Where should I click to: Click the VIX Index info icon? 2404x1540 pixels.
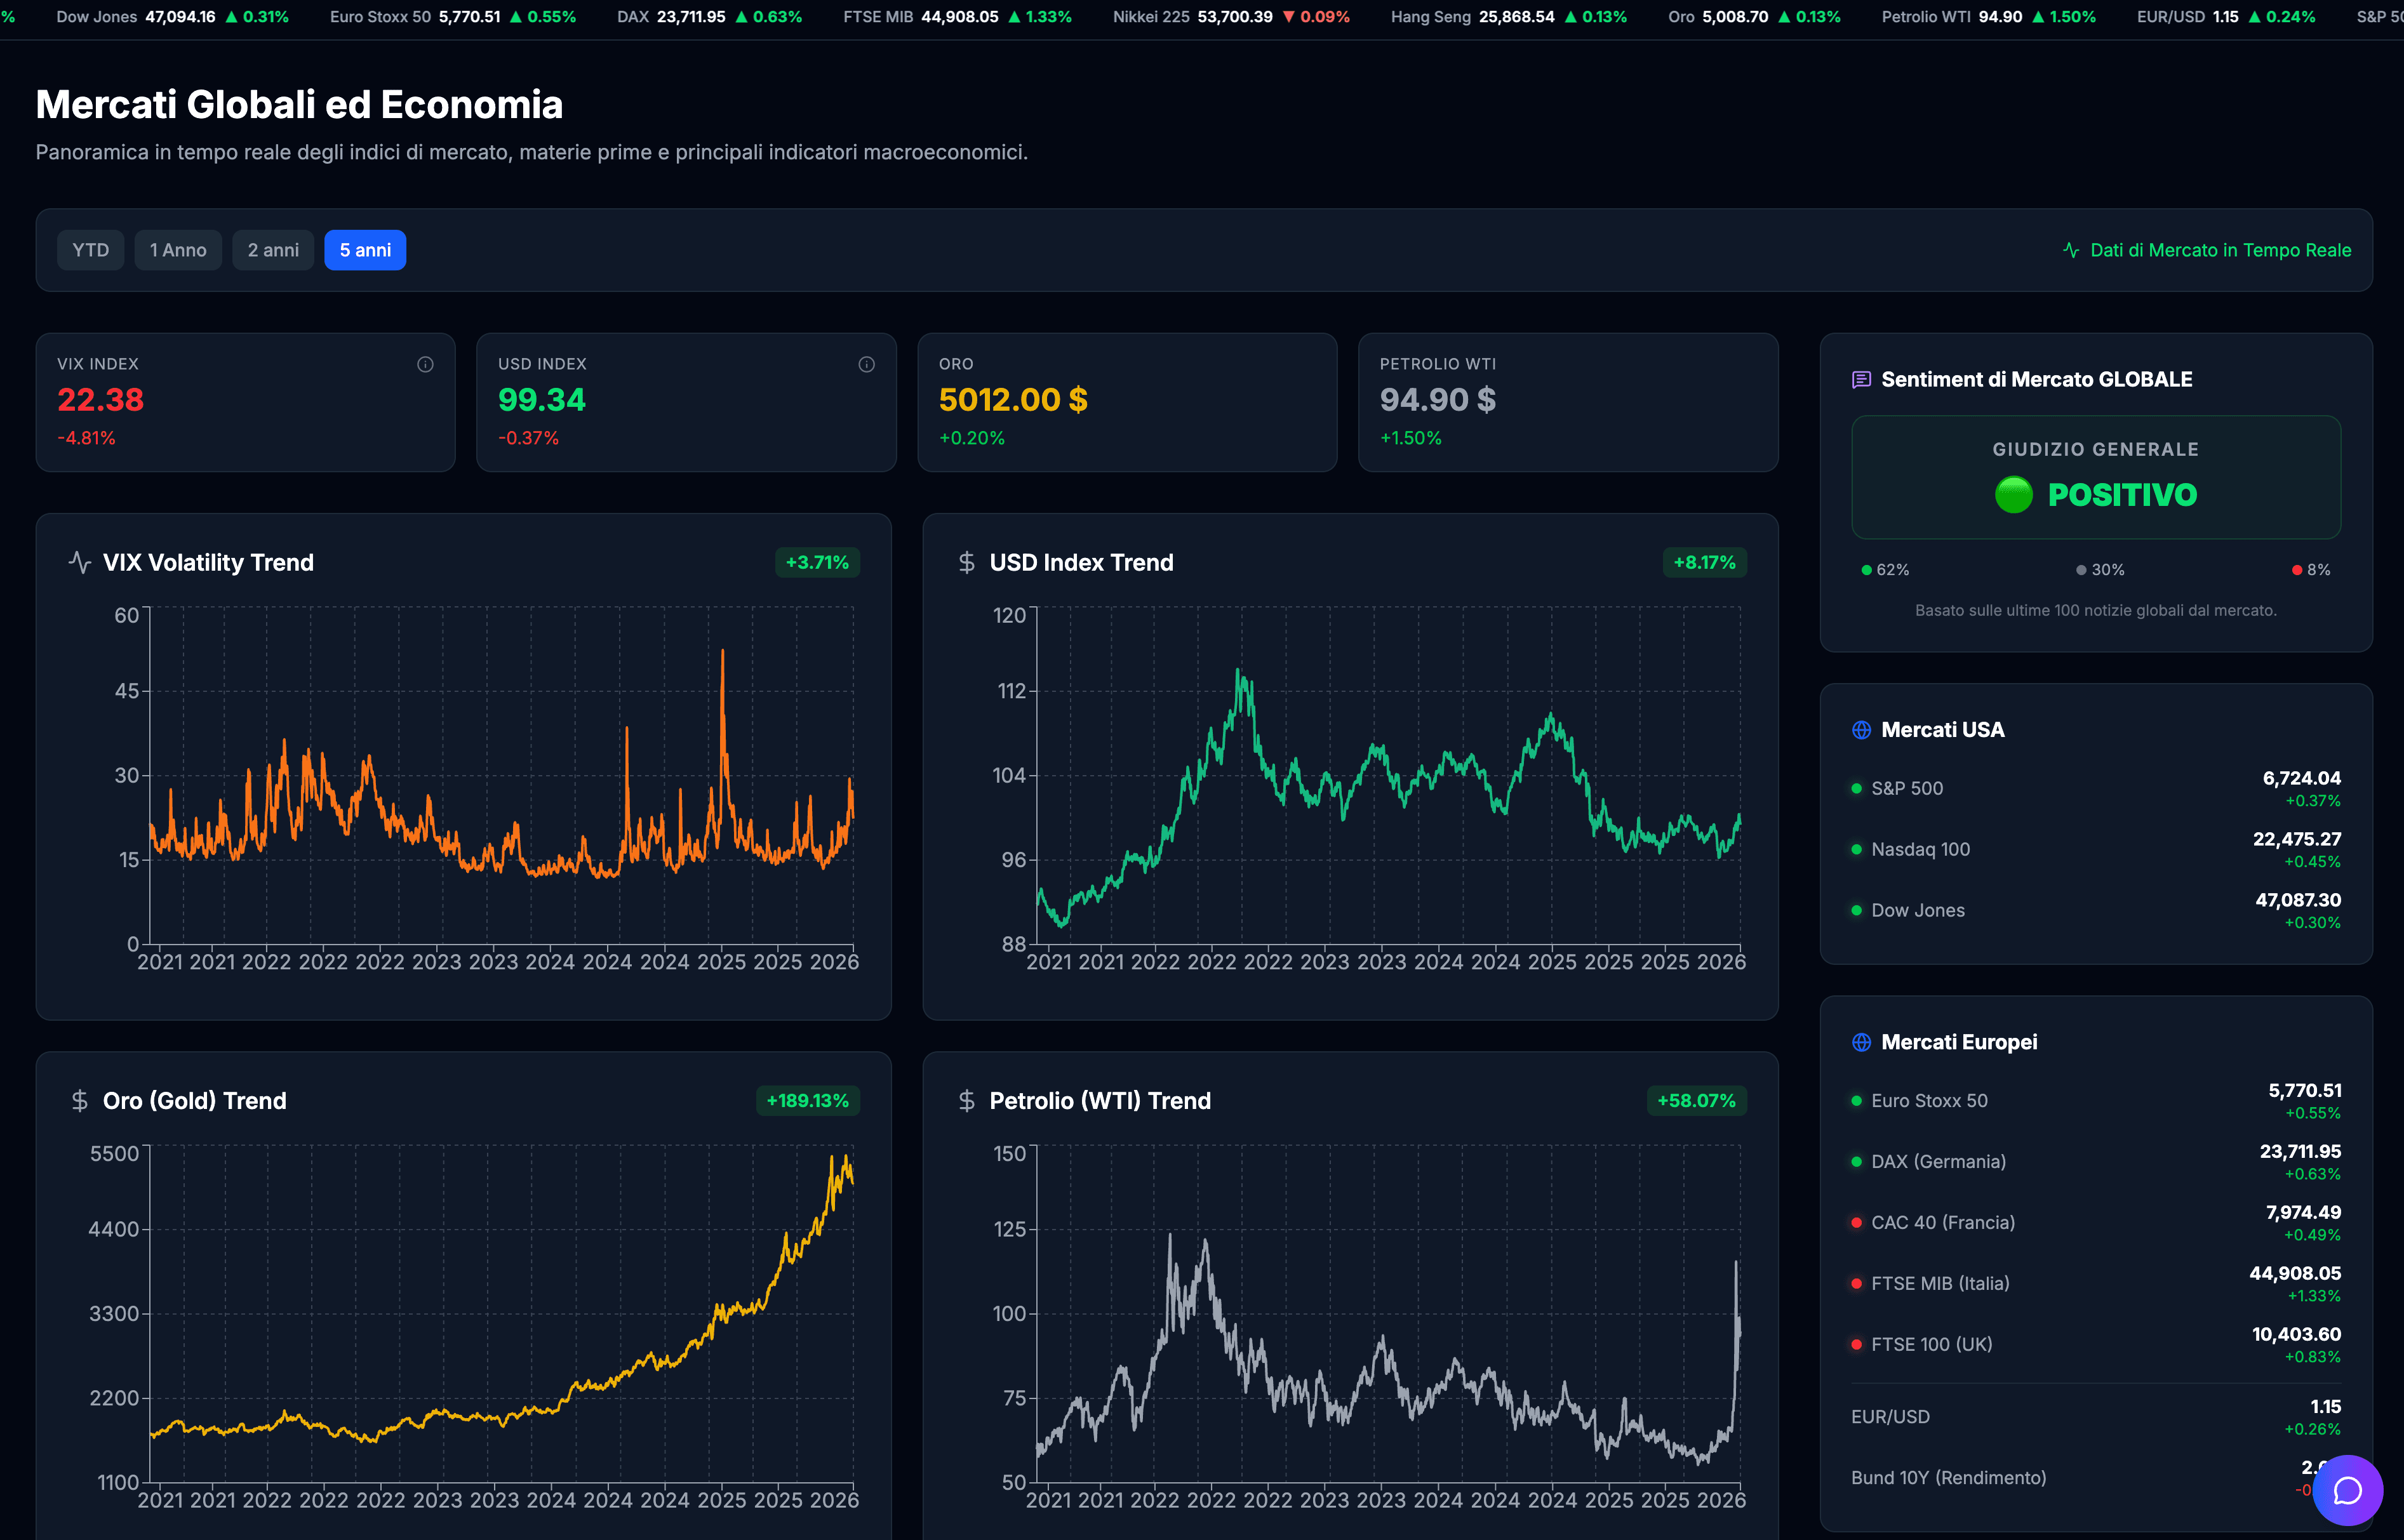[425, 364]
